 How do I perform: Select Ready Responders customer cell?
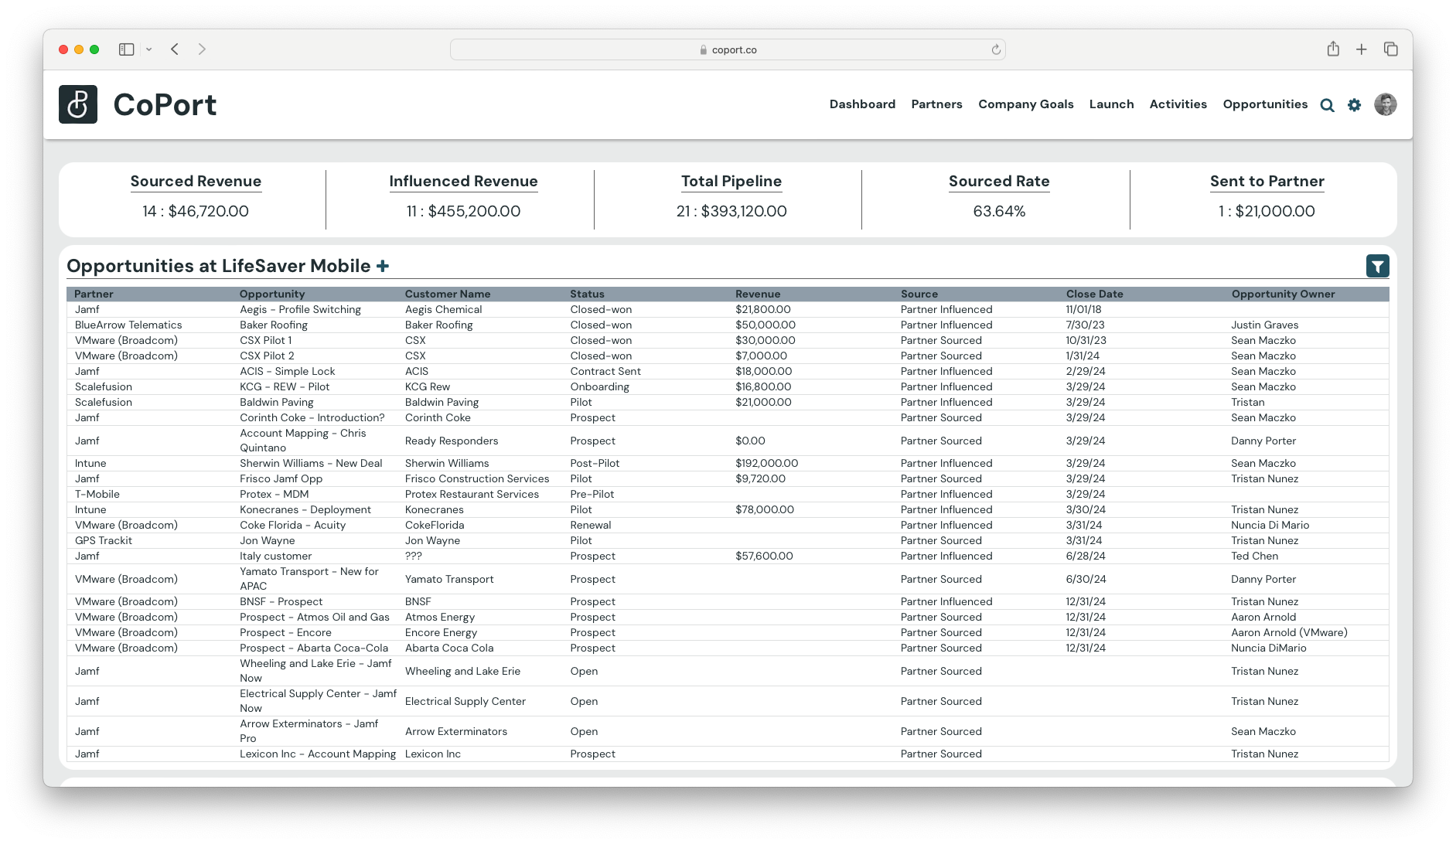pos(452,441)
